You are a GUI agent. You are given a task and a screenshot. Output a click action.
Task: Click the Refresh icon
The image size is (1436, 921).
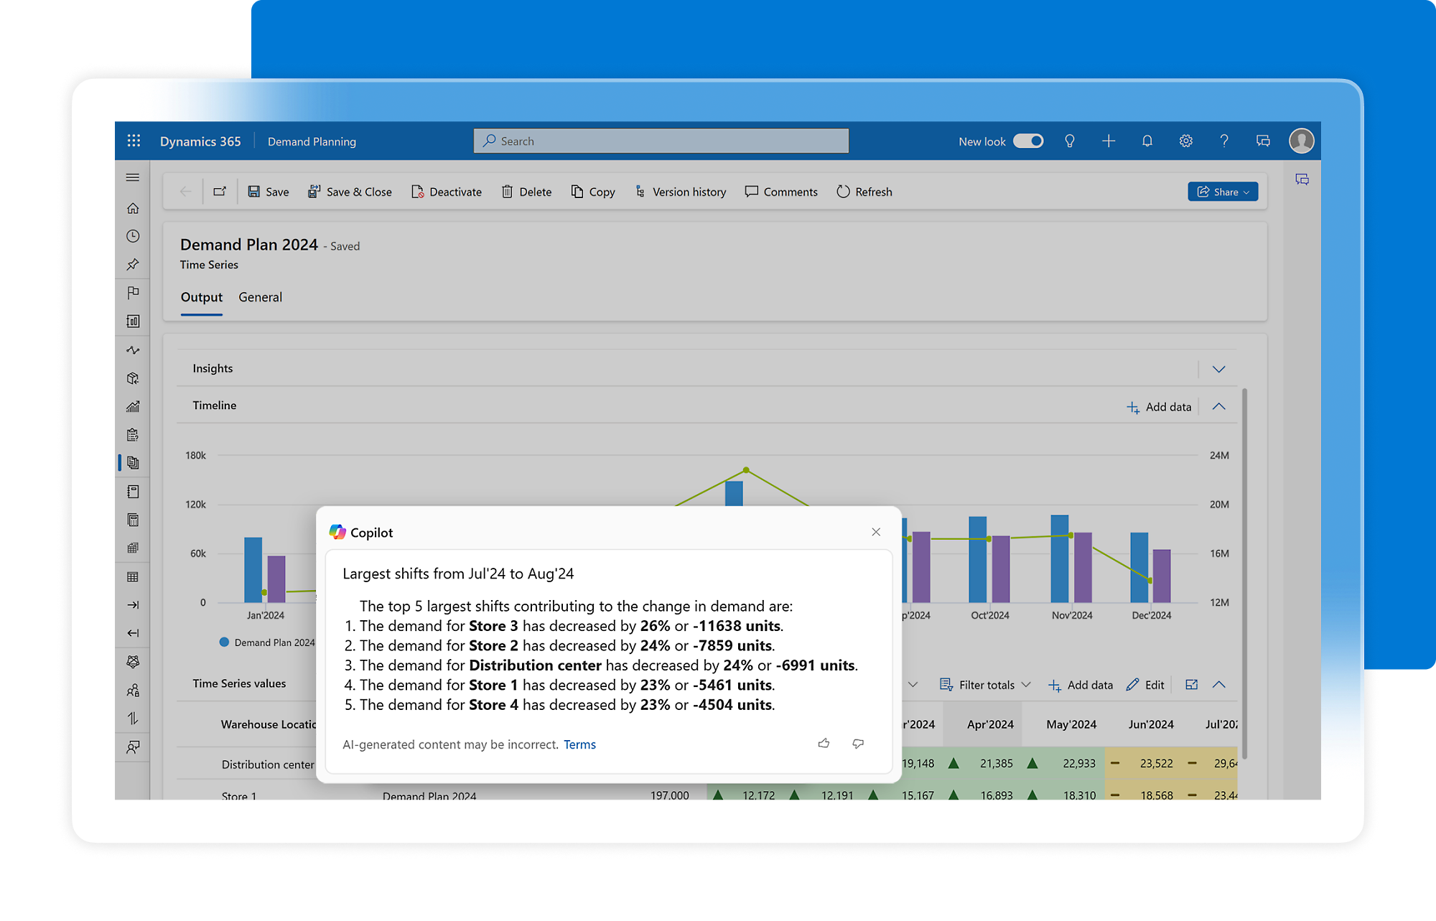click(844, 192)
